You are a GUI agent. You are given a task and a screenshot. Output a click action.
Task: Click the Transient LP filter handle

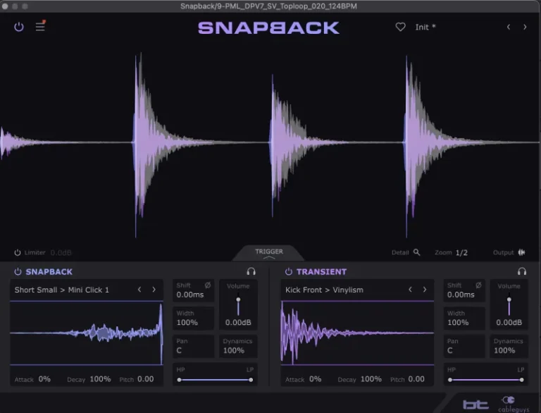522,380
